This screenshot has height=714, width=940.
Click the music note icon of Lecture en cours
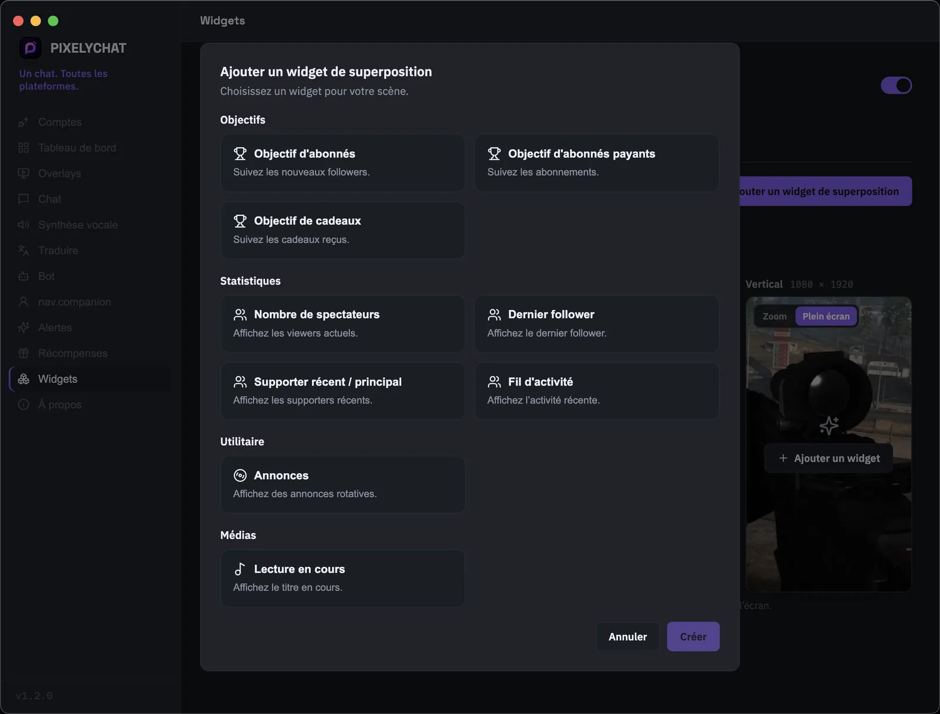coord(240,569)
